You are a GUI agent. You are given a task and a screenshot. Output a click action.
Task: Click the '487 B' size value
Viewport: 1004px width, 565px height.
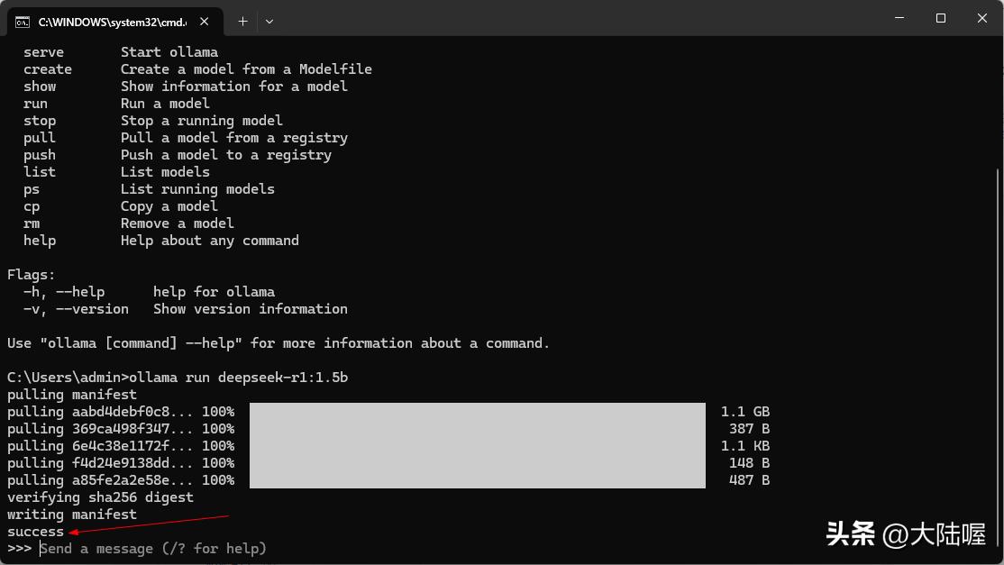(749, 480)
